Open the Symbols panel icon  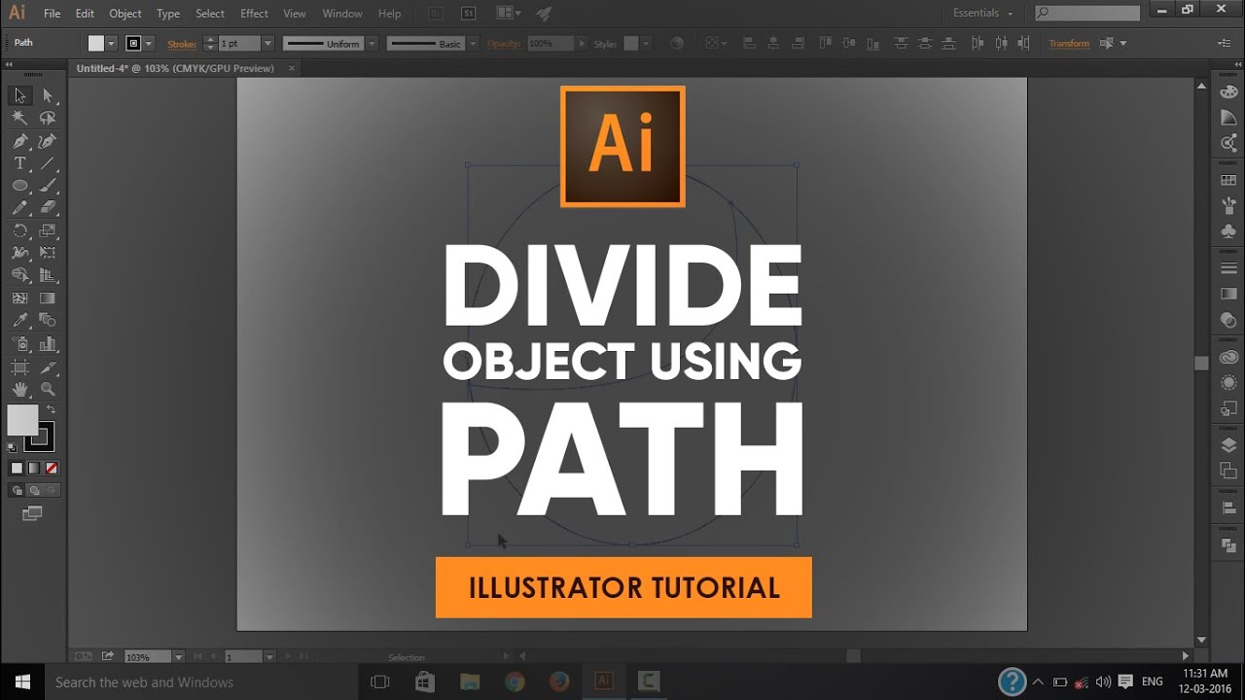[x=1228, y=231]
